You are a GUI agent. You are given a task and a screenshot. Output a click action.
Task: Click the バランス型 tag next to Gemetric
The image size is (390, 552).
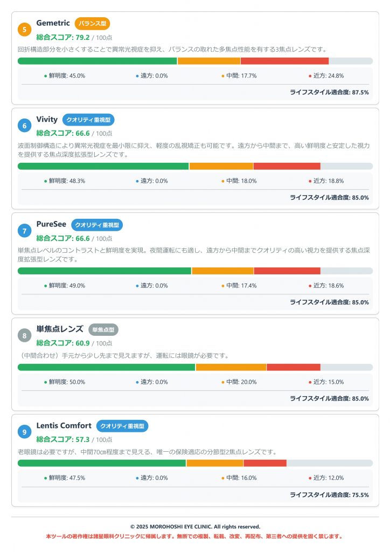[92, 24]
